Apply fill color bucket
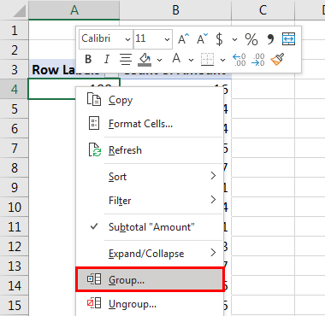Viewport: 325px width, 316px height. 145,60
